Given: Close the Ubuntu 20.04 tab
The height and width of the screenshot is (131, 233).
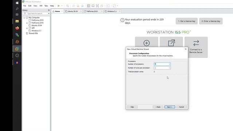Looking at the screenshot, I should pos(81,11).
